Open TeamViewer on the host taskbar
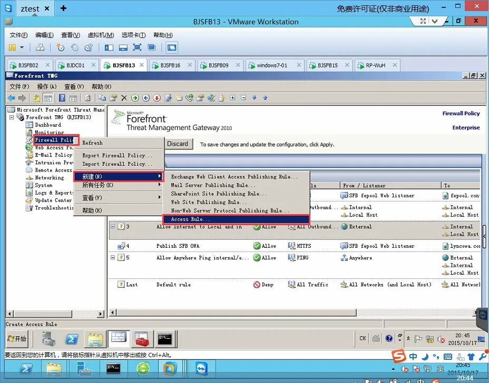This screenshot has width=489, height=383. pyautogui.click(x=202, y=369)
